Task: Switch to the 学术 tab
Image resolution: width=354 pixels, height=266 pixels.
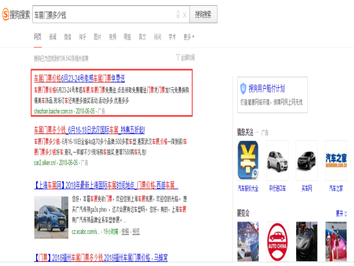Action: (172, 37)
